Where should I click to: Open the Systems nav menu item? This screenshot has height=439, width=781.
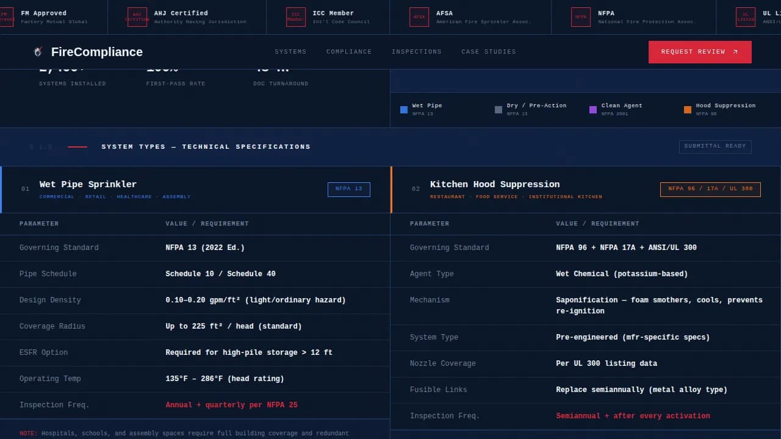(290, 52)
